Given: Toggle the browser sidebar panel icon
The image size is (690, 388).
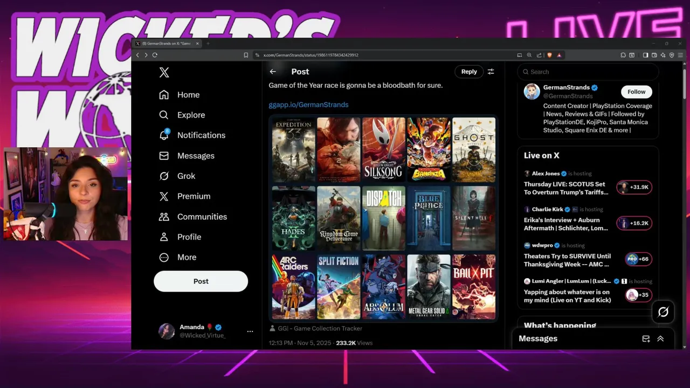Looking at the screenshot, I should pyautogui.click(x=645, y=55).
